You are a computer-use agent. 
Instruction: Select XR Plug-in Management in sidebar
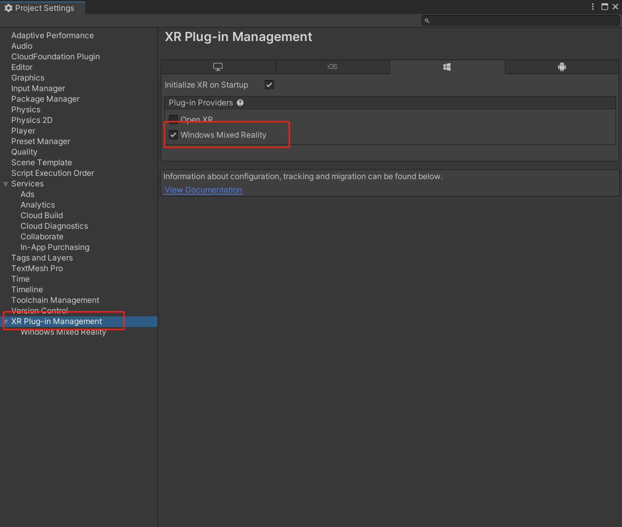point(56,322)
